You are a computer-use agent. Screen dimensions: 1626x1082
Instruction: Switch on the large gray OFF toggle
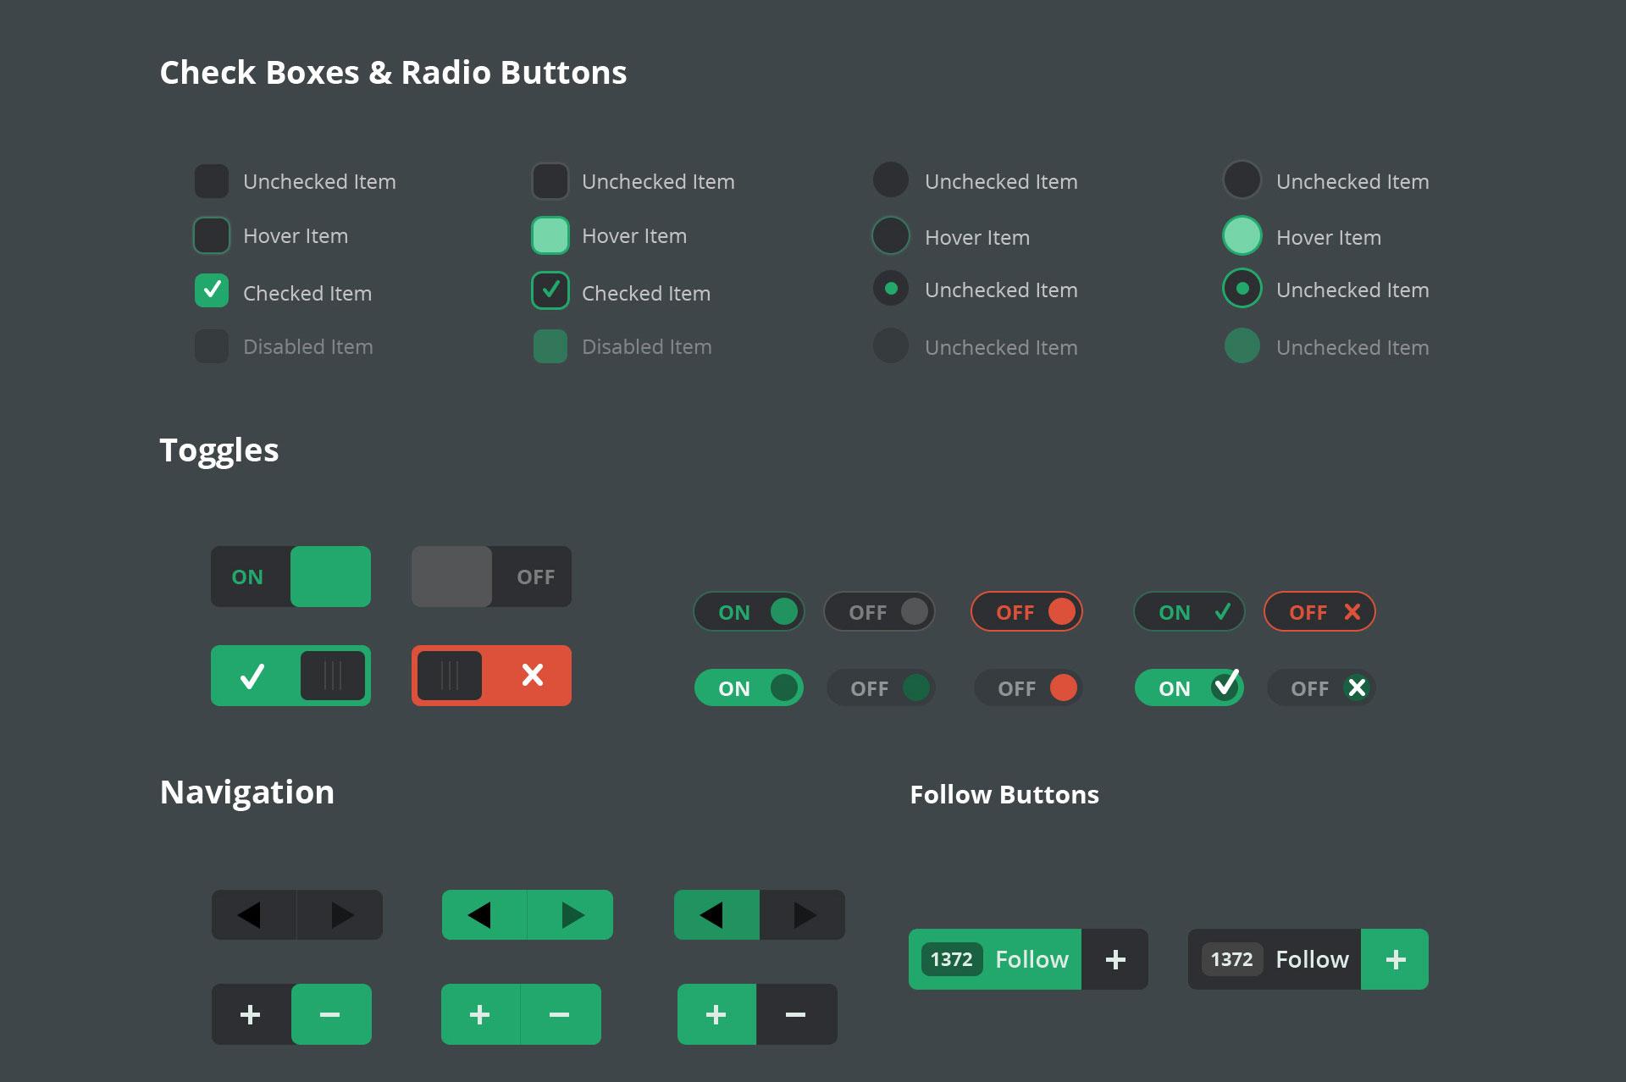pyautogui.click(x=491, y=577)
